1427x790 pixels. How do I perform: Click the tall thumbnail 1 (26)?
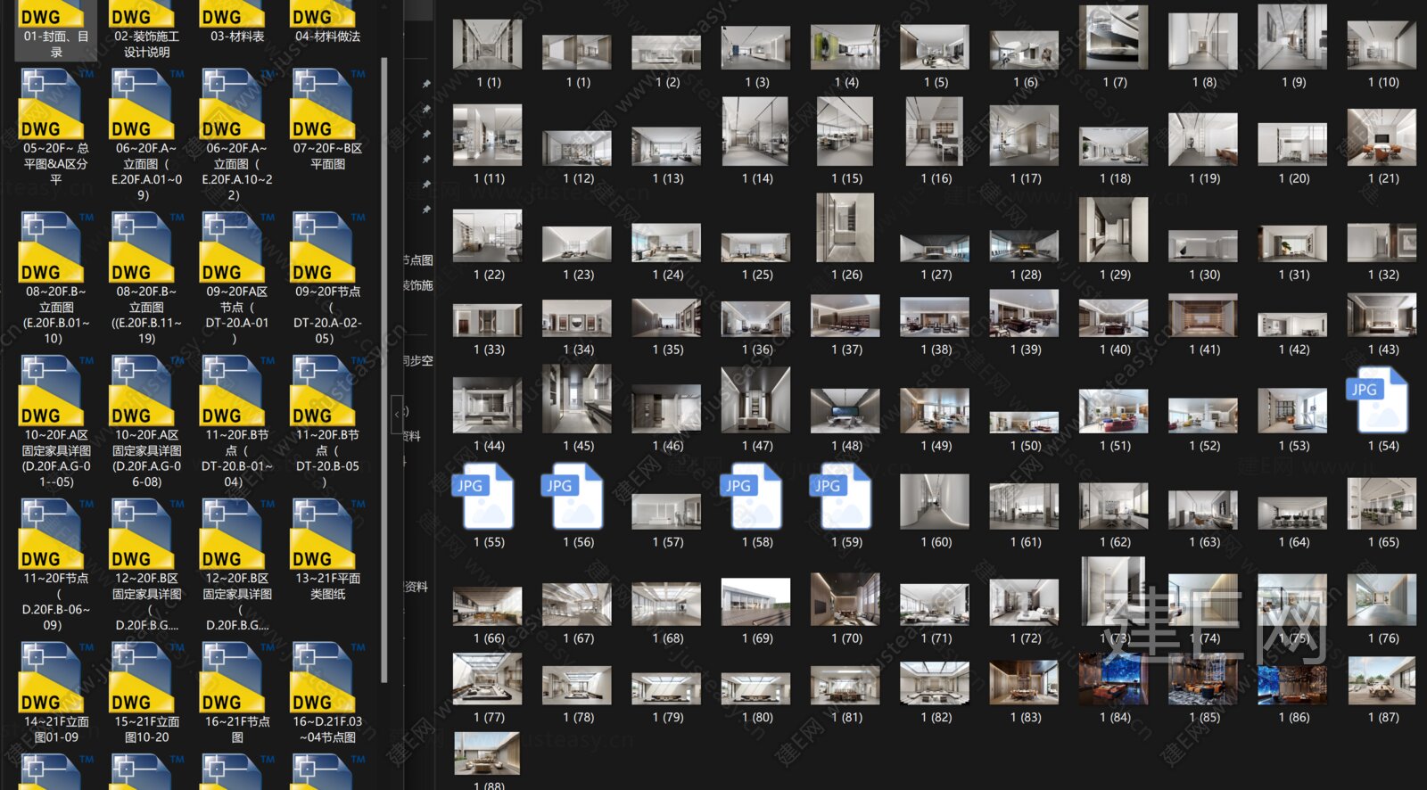[x=845, y=227]
